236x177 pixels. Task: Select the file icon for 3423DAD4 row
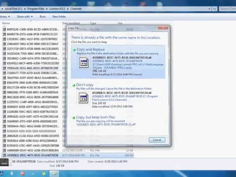click(4, 54)
